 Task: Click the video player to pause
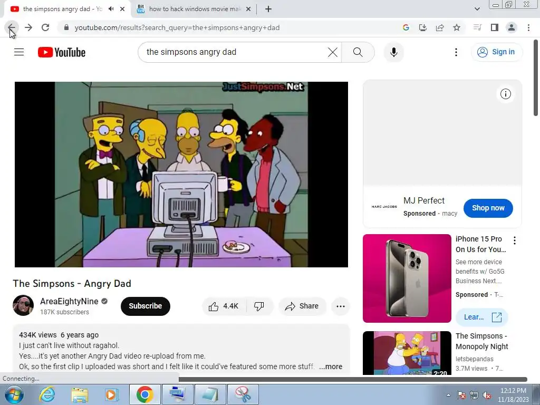click(x=181, y=174)
